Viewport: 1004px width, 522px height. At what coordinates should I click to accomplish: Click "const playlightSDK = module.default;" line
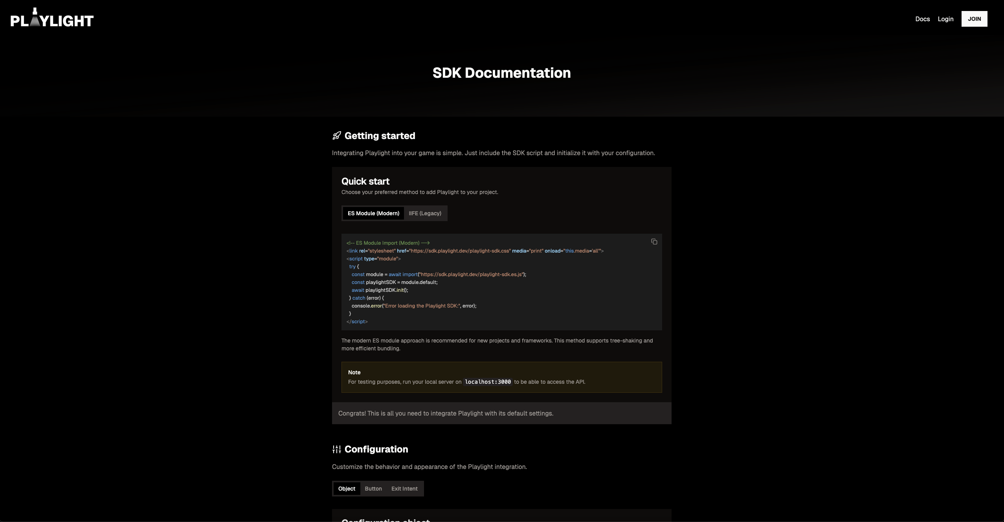pos(395,282)
